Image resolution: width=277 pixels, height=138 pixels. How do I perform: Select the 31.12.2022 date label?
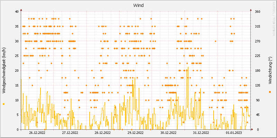(x=201, y=132)
